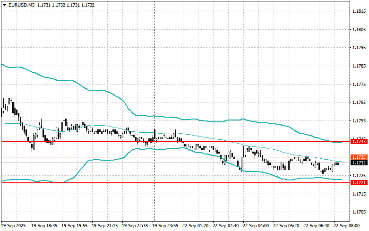Click the 1.1795 price scale value
This screenshot has height=231, width=369.
[x=359, y=48]
